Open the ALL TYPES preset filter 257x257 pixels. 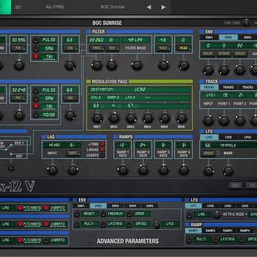tap(55, 7)
